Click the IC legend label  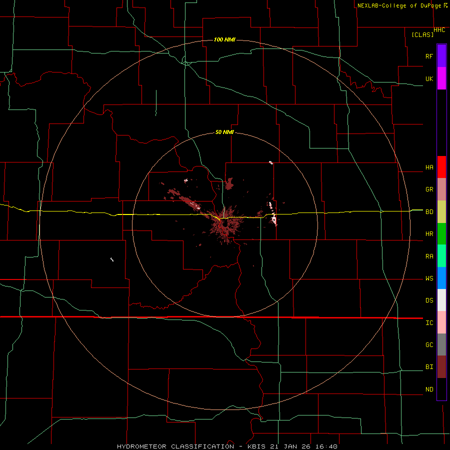click(429, 322)
